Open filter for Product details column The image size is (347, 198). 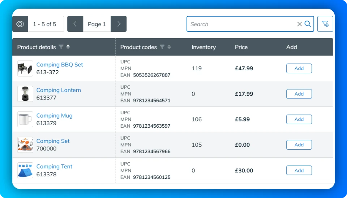(x=61, y=47)
